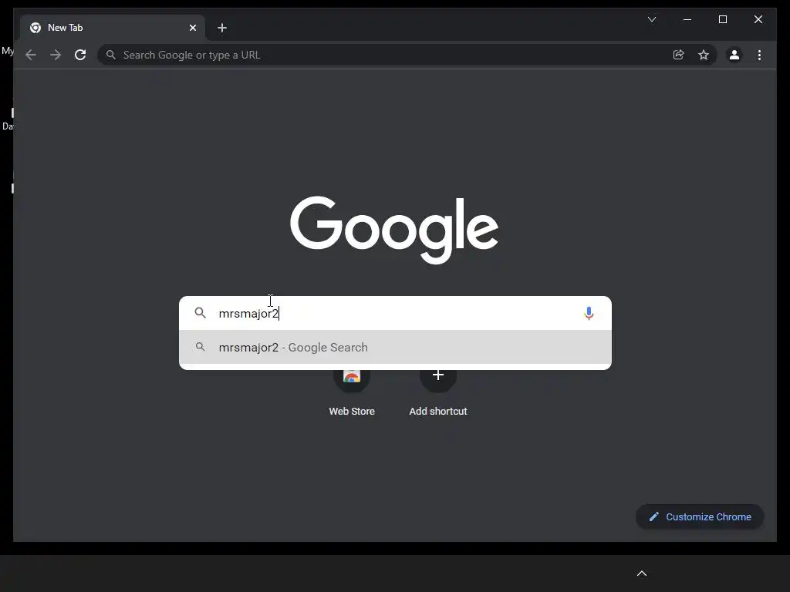Screen dimensions: 790x592
Task: Click the Google logo
Action: 394,230
